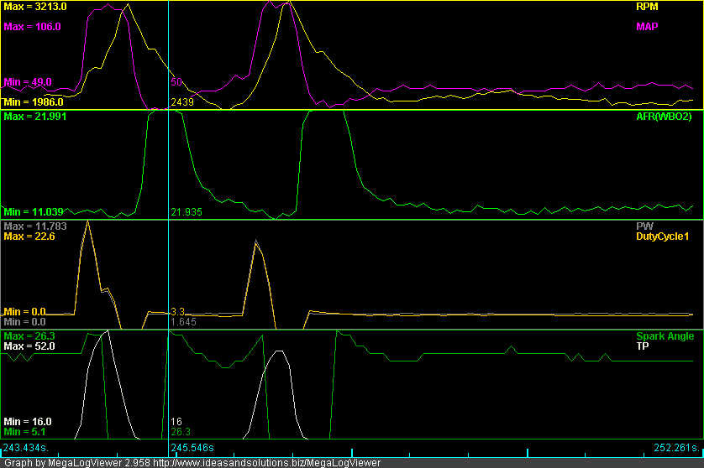Viewport: 704px width, 468px height.
Task: Click the MAP legend label
Action: click(x=647, y=27)
